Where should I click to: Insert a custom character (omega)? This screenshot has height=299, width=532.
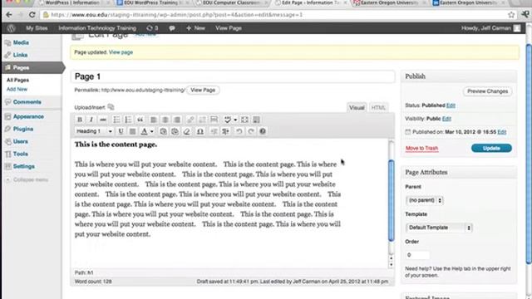pyautogui.click(x=200, y=131)
